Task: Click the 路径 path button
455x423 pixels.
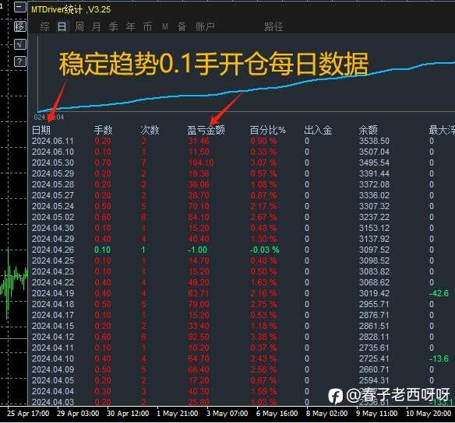Action: point(273,26)
